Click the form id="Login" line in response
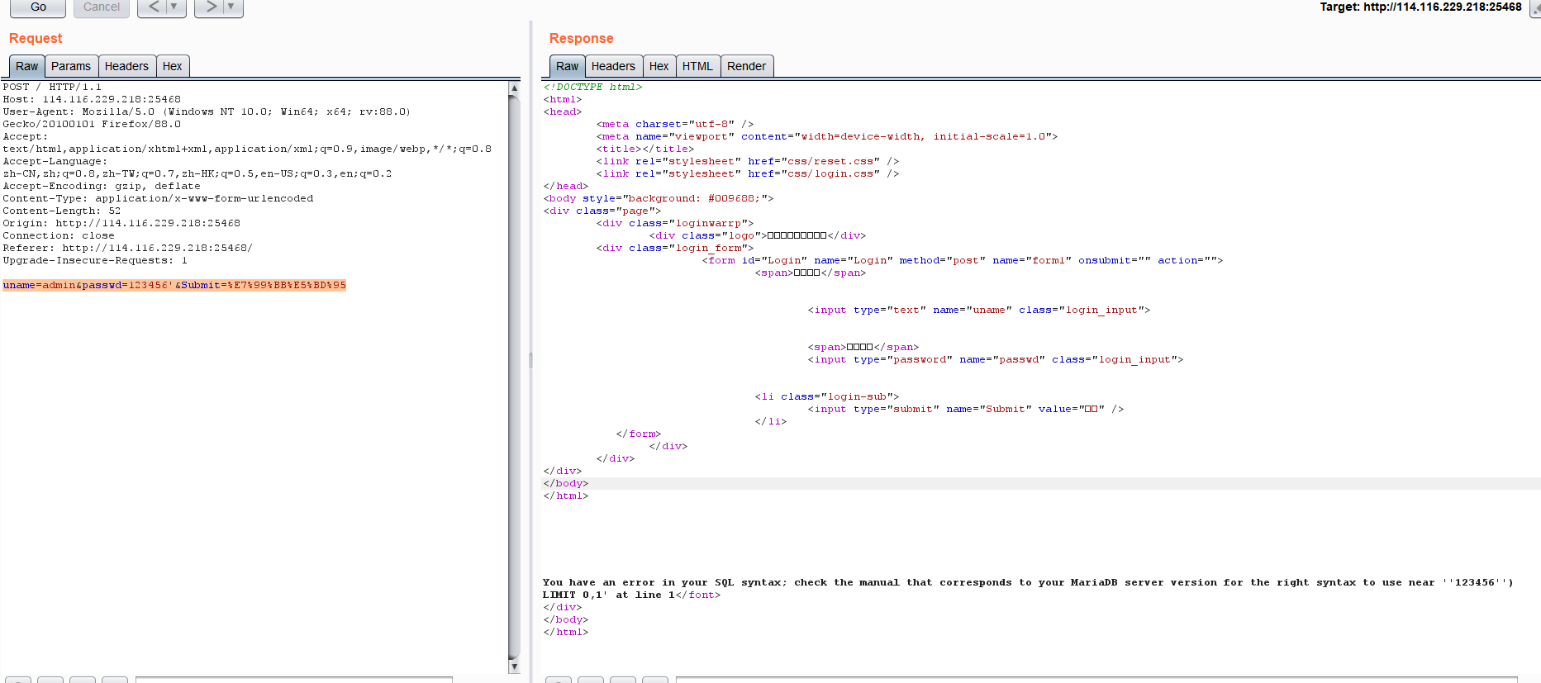The height and width of the screenshot is (683, 1541). pyautogui.click(x=963, y=260)
